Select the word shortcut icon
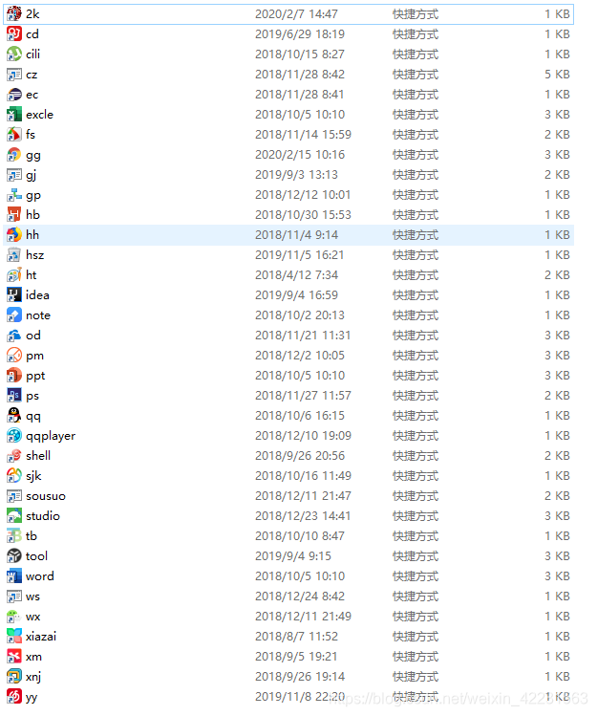 tap(14, 576)
